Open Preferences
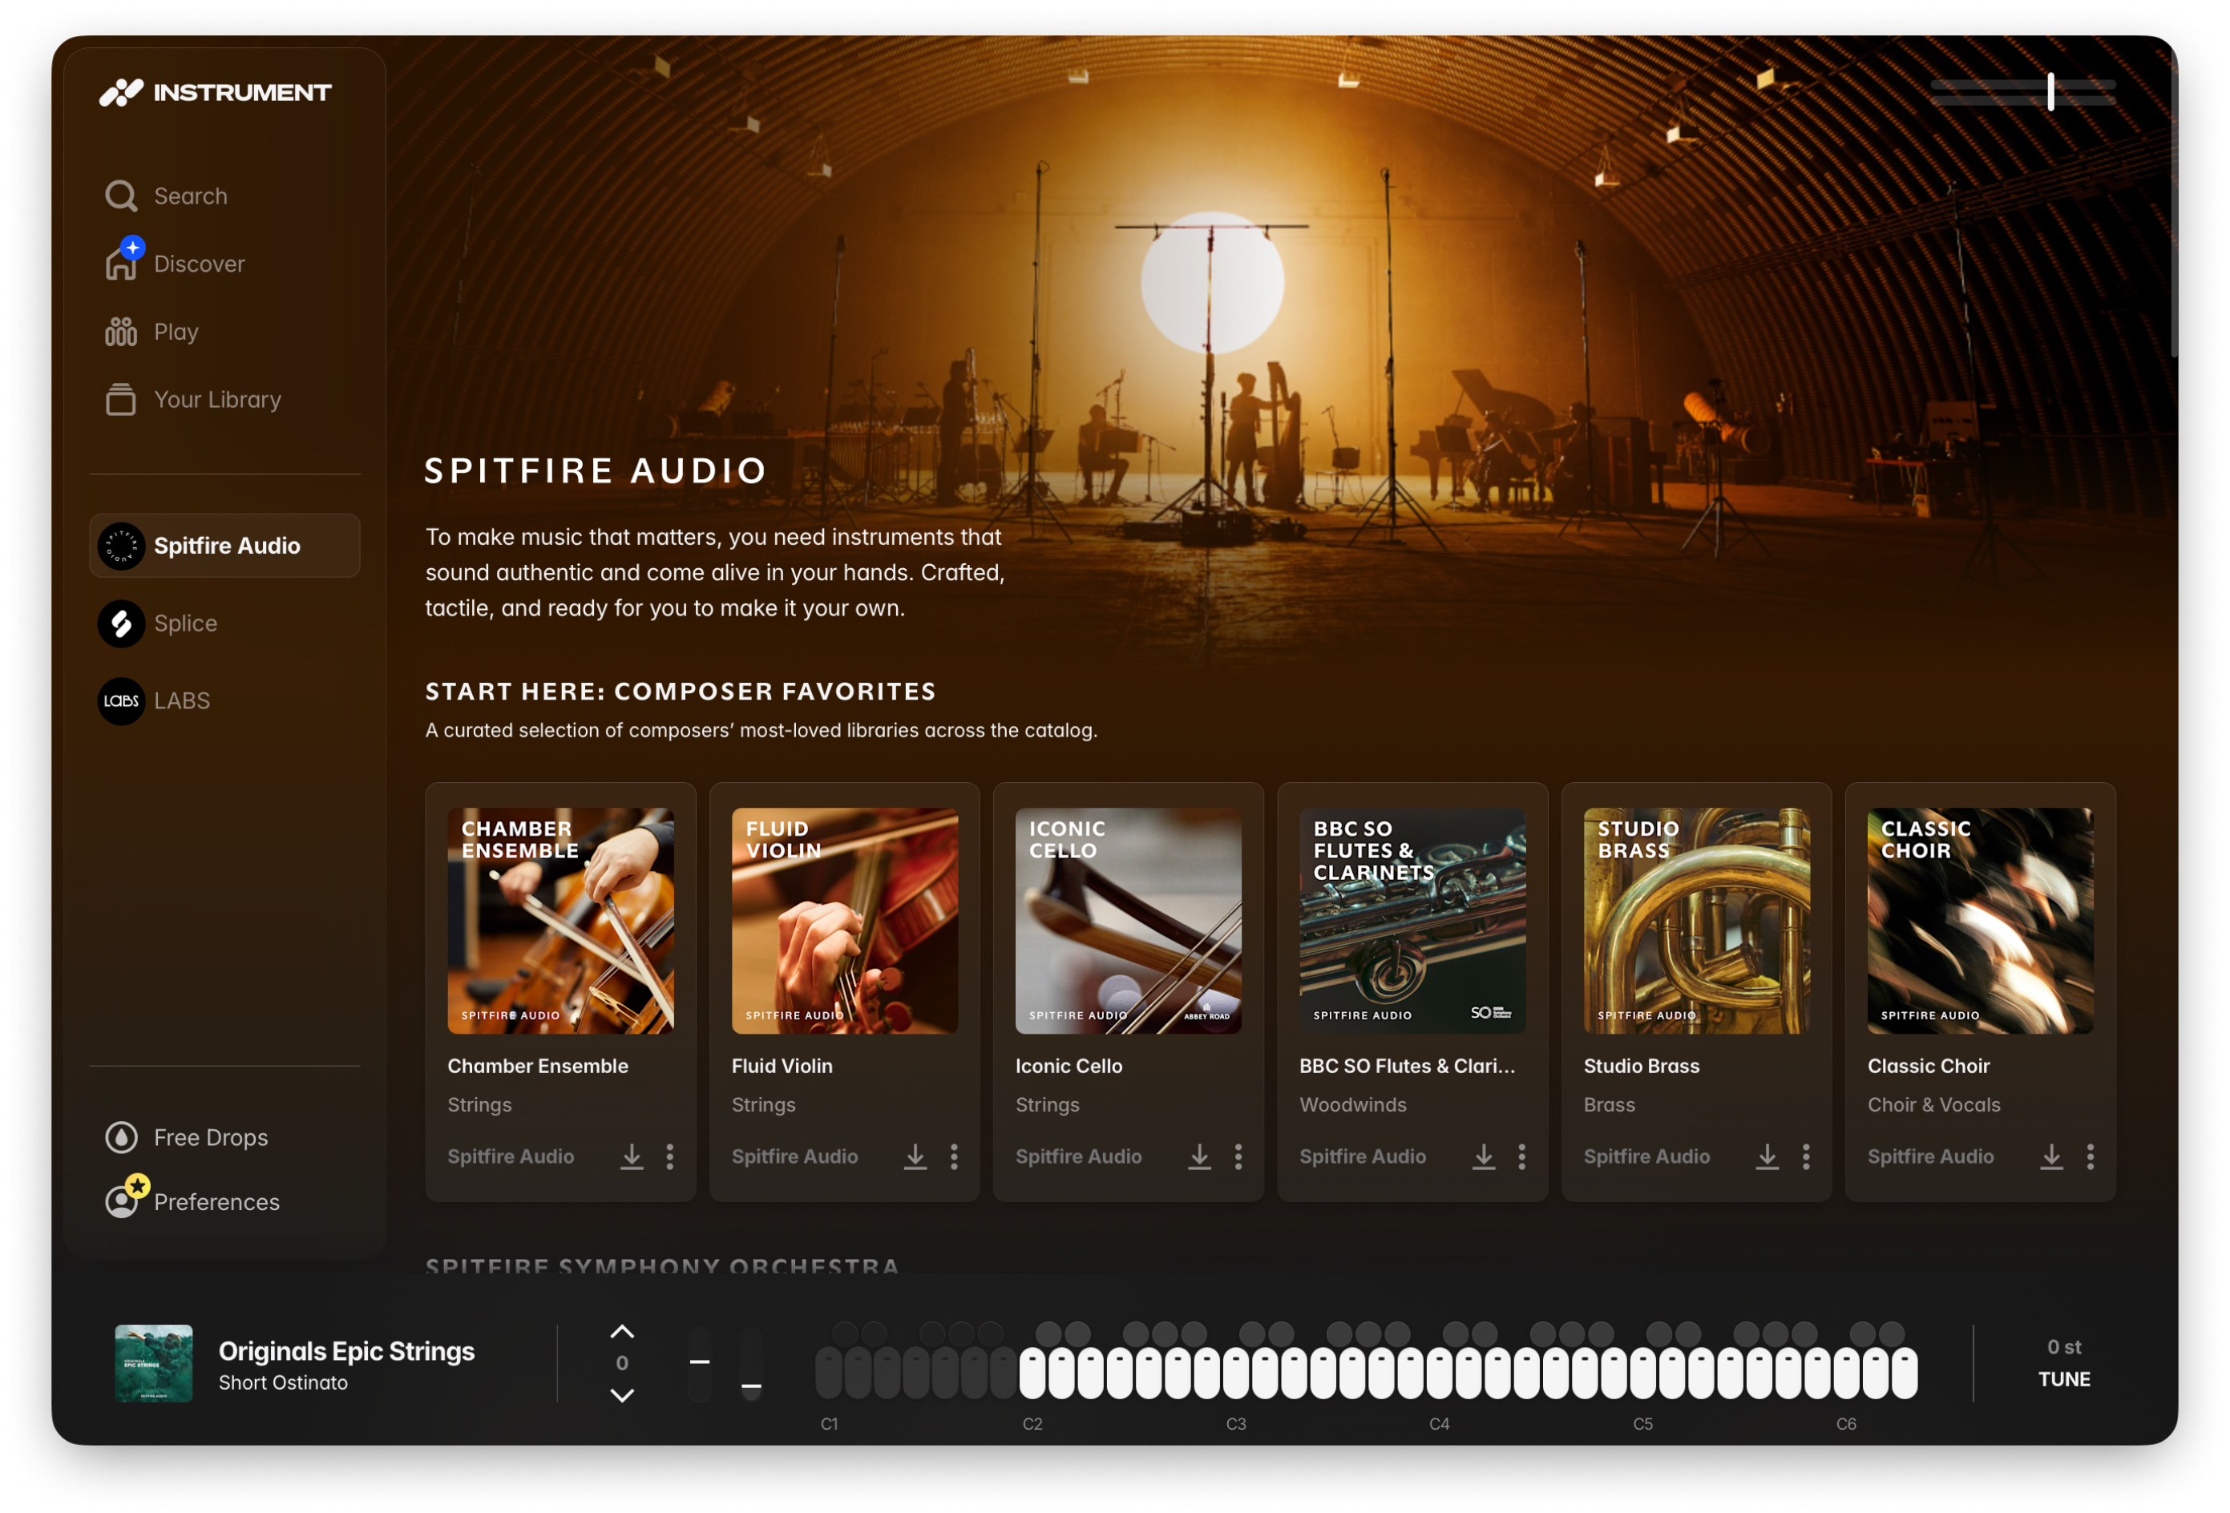 point(192,1201)
